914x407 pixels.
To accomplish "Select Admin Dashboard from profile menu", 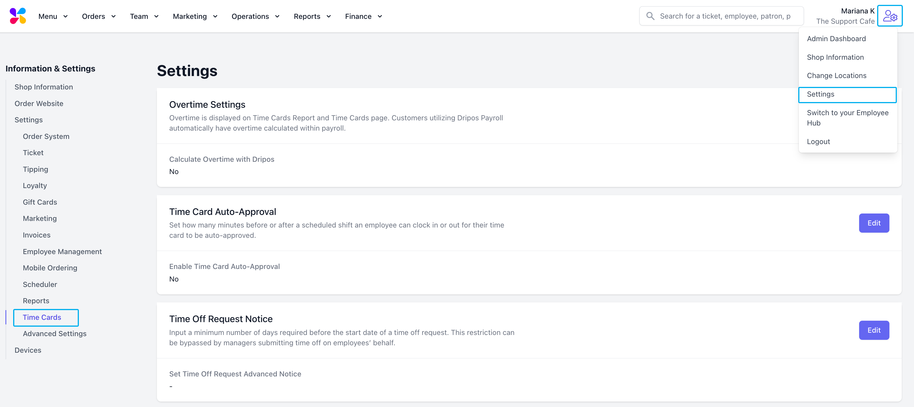I will coord(836,39).
